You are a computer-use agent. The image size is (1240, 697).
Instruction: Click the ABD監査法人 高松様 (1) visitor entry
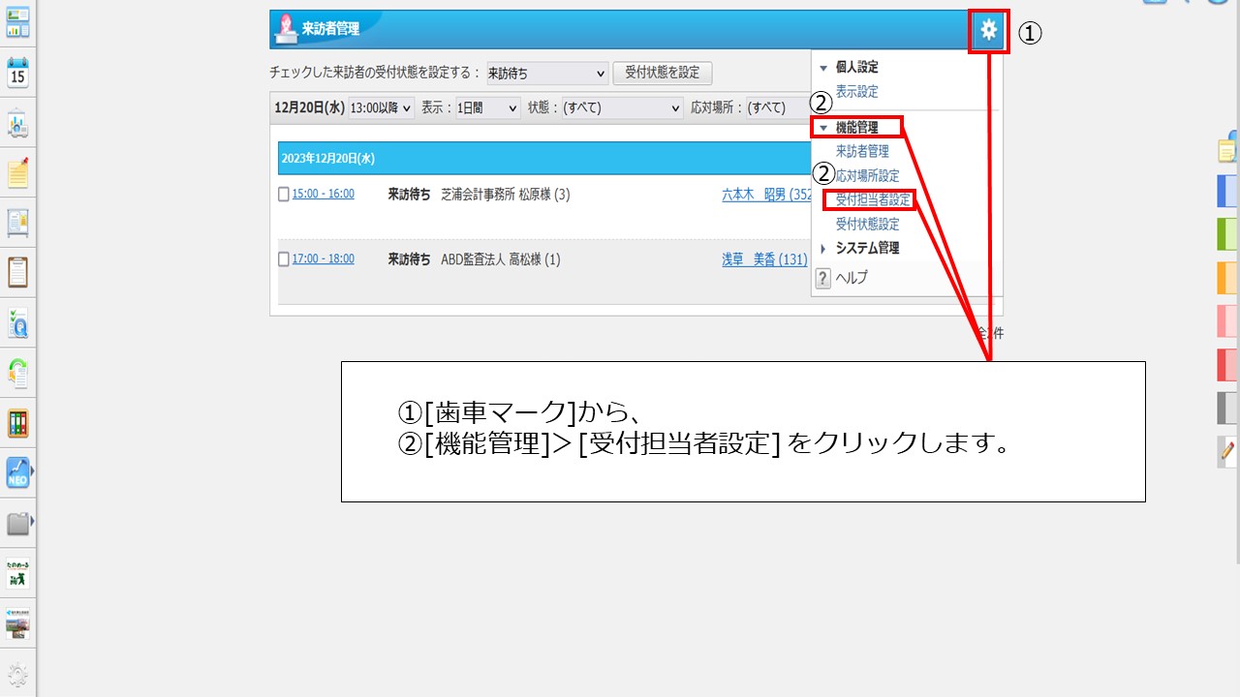click(x=500, y=259)
